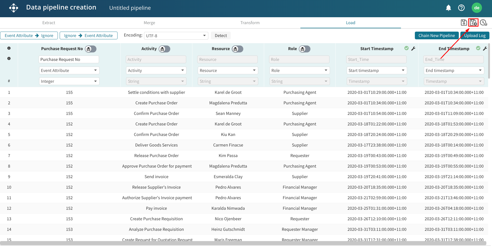
Task: Click the Chain New Pipeline button
Action: tap(436, 36)
